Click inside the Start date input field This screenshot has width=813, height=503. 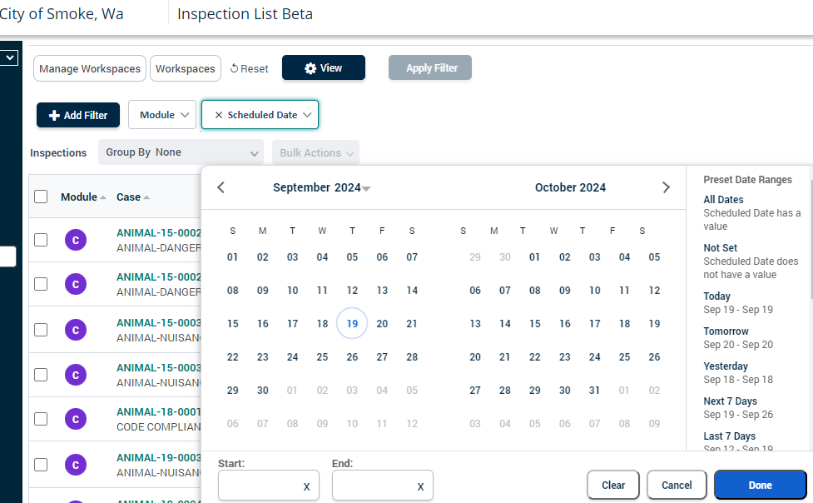pyautogui.click(x=262, y=486)
